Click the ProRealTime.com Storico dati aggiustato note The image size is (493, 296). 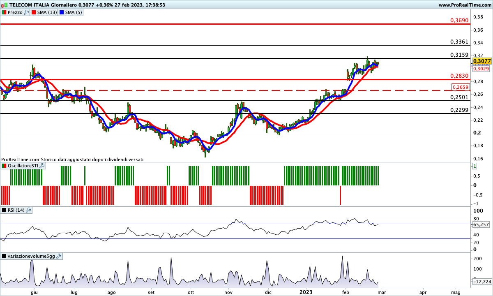[x=72, y=159]
